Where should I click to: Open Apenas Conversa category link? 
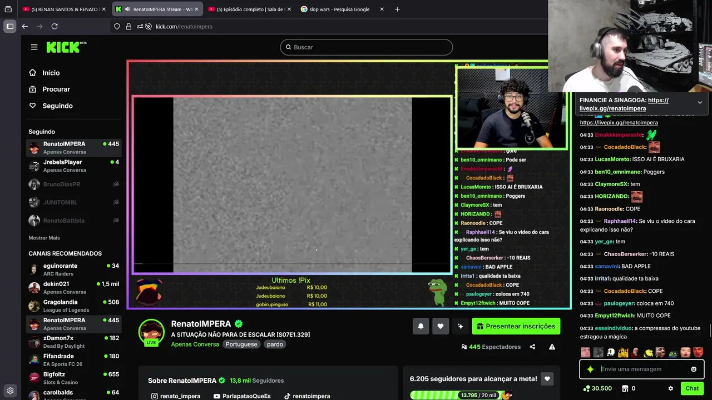click(x=195, y=344)
